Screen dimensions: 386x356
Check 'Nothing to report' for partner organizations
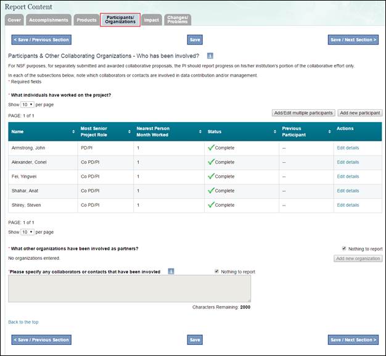[x=343, y=249]
